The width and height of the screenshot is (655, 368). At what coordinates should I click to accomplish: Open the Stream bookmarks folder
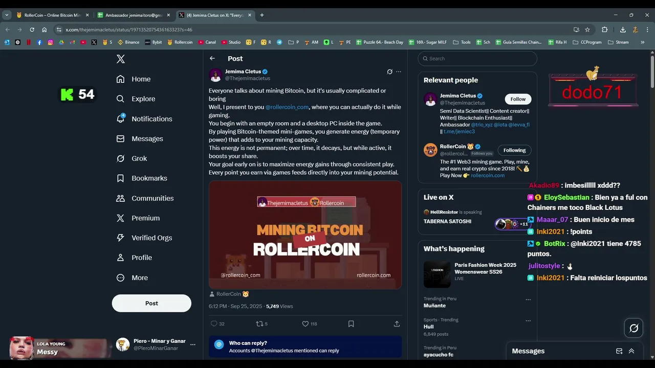(x=618, y=42)
